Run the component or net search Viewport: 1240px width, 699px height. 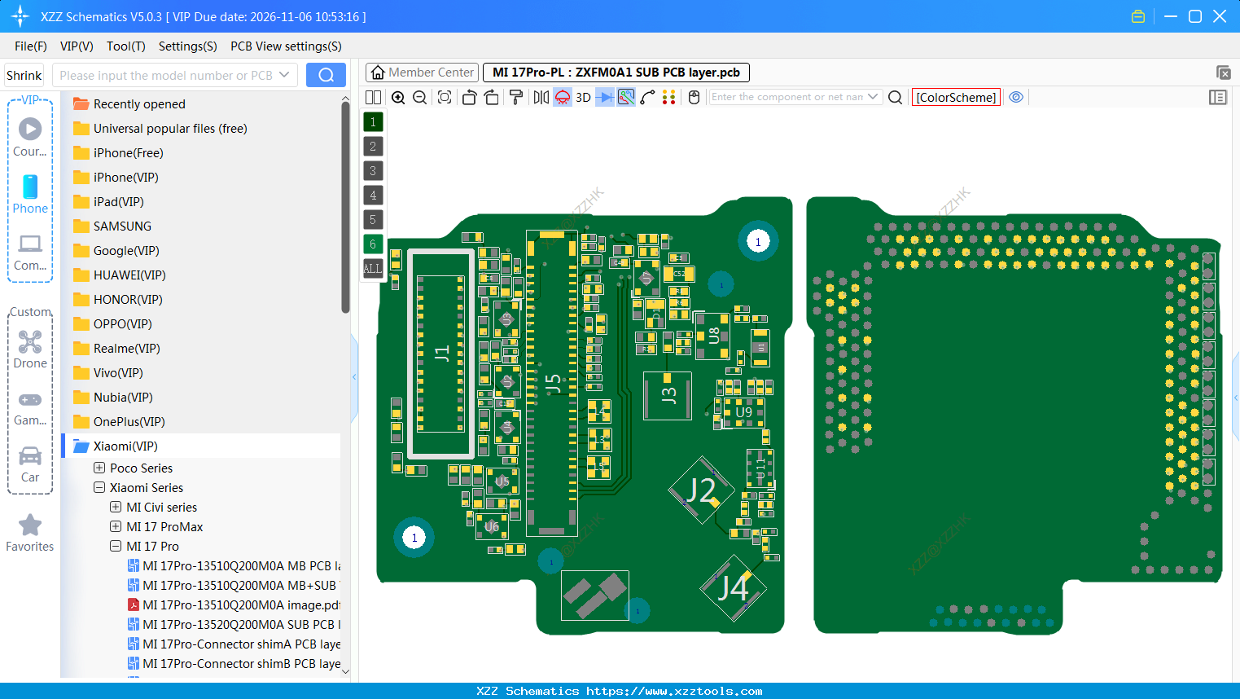[x=895, y=97]
